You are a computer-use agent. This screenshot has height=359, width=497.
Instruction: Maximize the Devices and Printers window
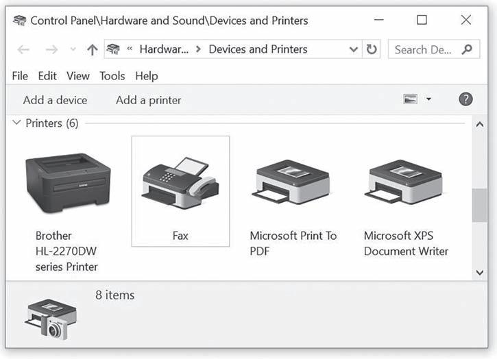coord(422,20)
